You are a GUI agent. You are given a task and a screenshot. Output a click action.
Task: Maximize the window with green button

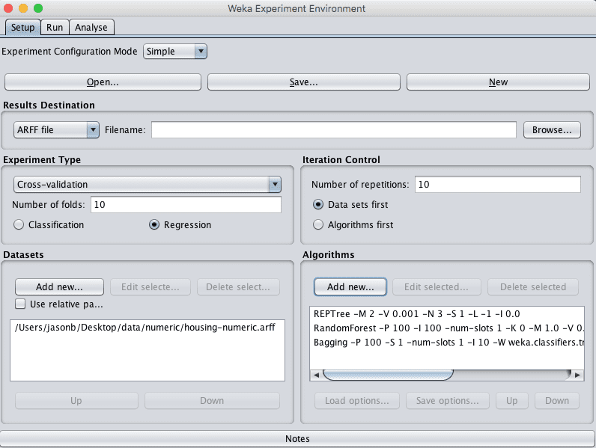click(x=38, y=8)
